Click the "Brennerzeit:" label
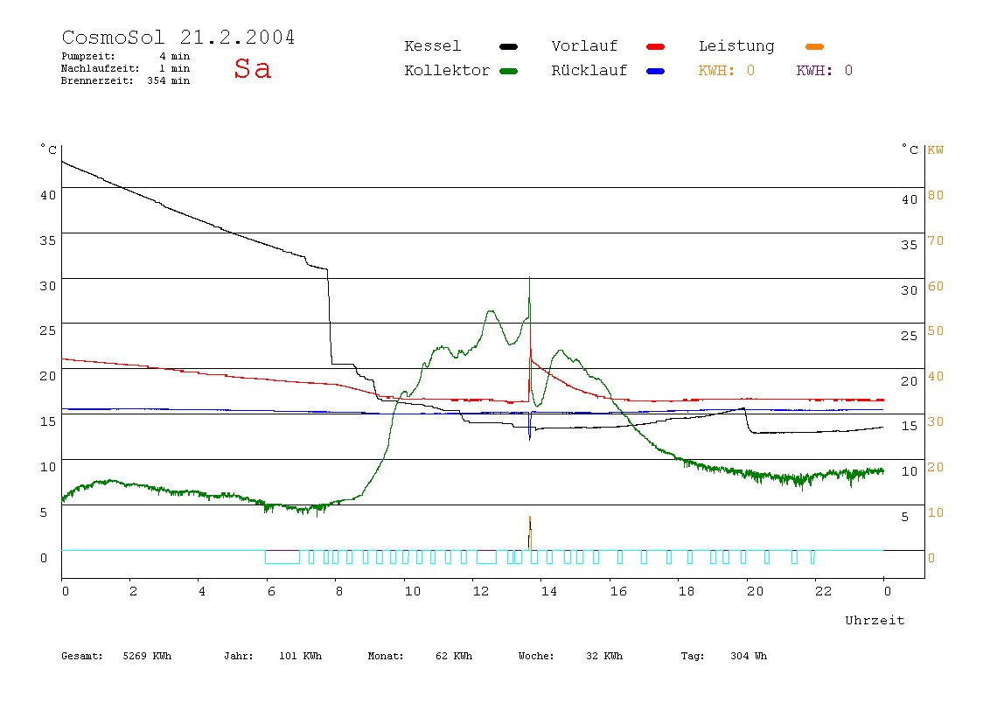Image resolution: width=1004 pixels, height=710 pixels. pos(97,80)
